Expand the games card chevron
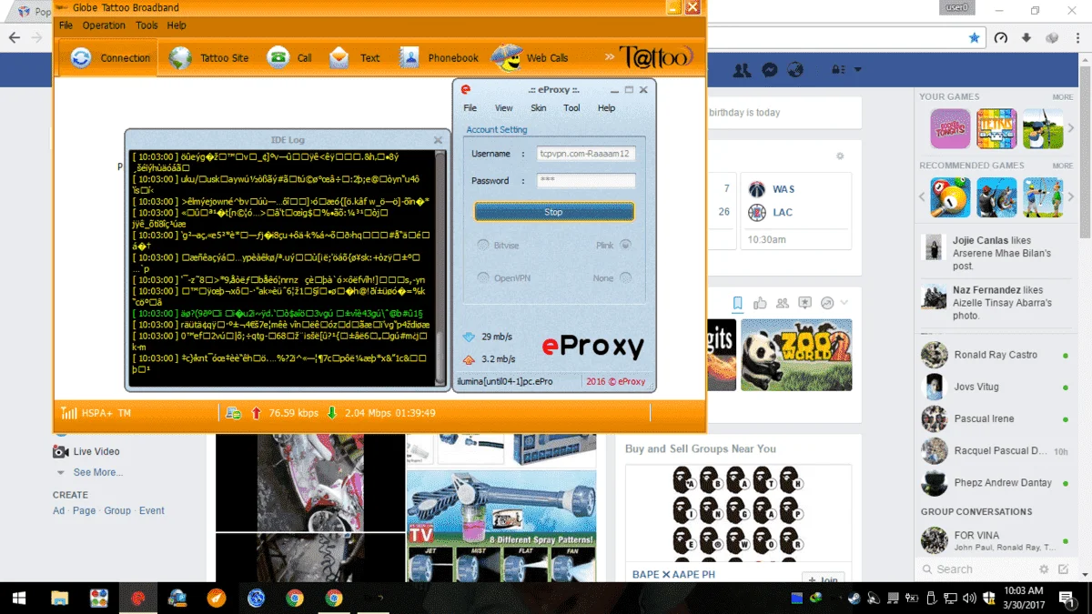 point(844,303)
